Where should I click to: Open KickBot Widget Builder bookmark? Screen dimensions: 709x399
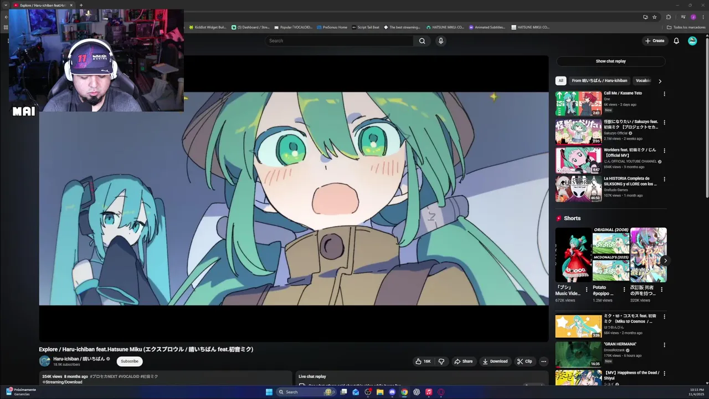(x=207, y=27)
